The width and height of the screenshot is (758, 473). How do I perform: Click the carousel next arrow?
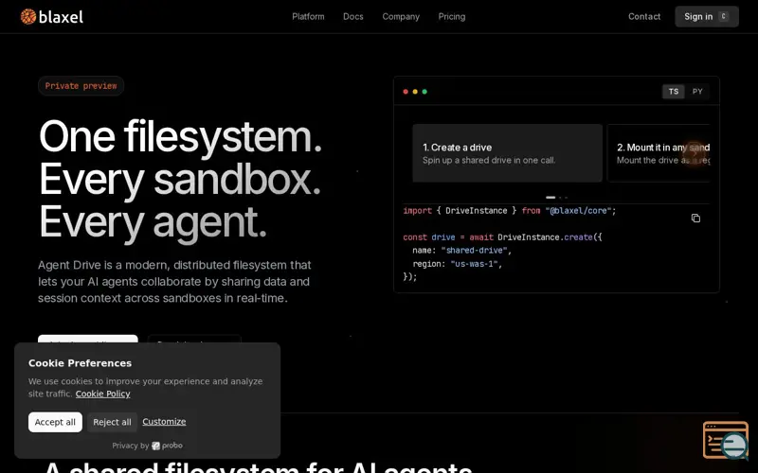[695, 153]
